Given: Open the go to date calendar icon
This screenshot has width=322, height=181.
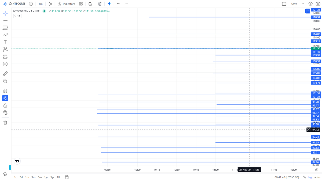Looking at the screenshot, I should click(67, 177).
